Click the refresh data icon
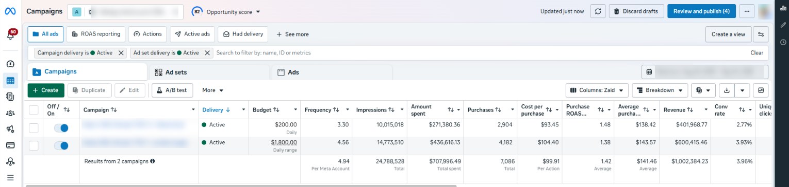789x187 pixels. coord(598,11)
